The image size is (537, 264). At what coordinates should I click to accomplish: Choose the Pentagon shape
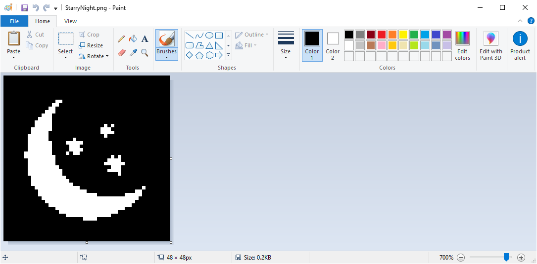(x=199, y=55)
